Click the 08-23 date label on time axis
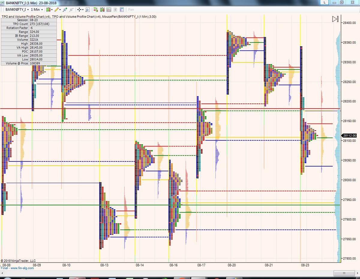Viewport: 360px width, 279px height. [x=305, y=265]
